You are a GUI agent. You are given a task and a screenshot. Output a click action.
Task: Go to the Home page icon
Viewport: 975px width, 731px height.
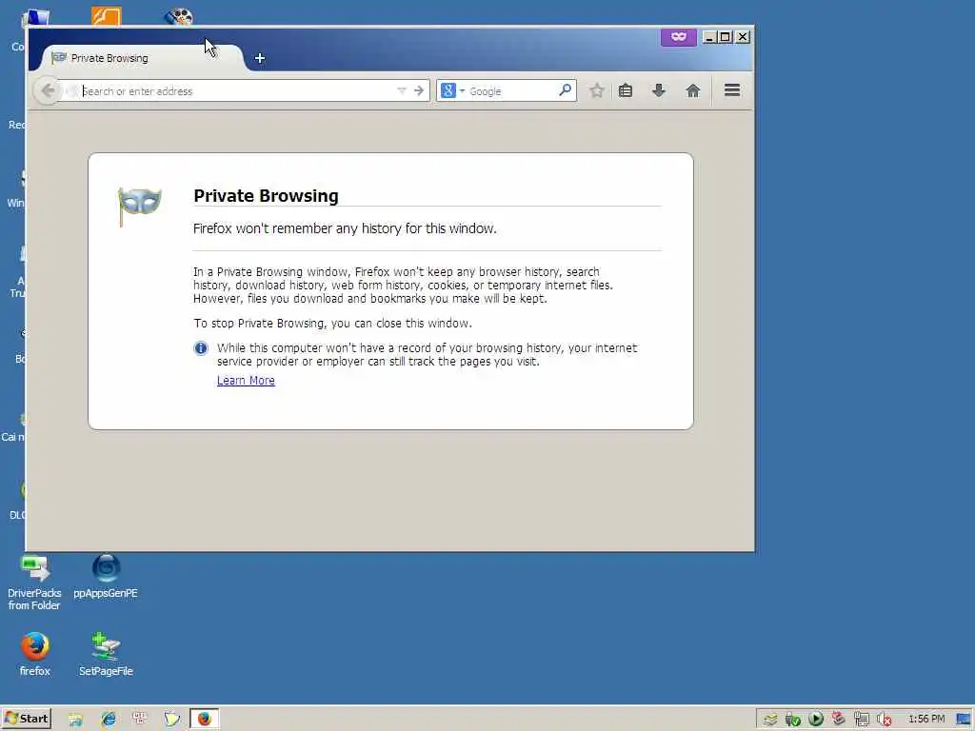coord(693,90)
